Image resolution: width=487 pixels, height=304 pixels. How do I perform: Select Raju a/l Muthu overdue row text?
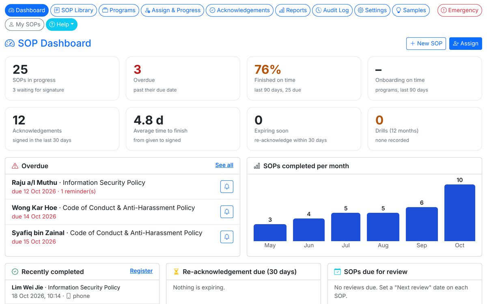[x=78, y=182]
